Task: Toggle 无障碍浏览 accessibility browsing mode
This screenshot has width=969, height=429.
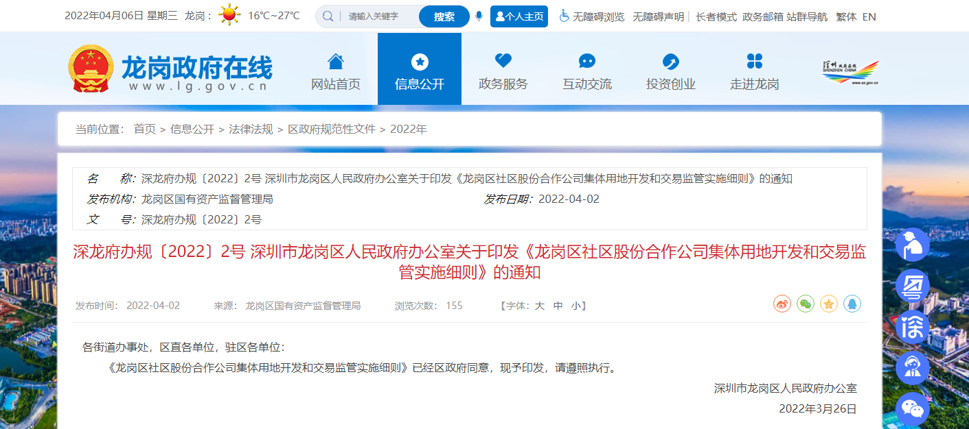Action: 591,16
